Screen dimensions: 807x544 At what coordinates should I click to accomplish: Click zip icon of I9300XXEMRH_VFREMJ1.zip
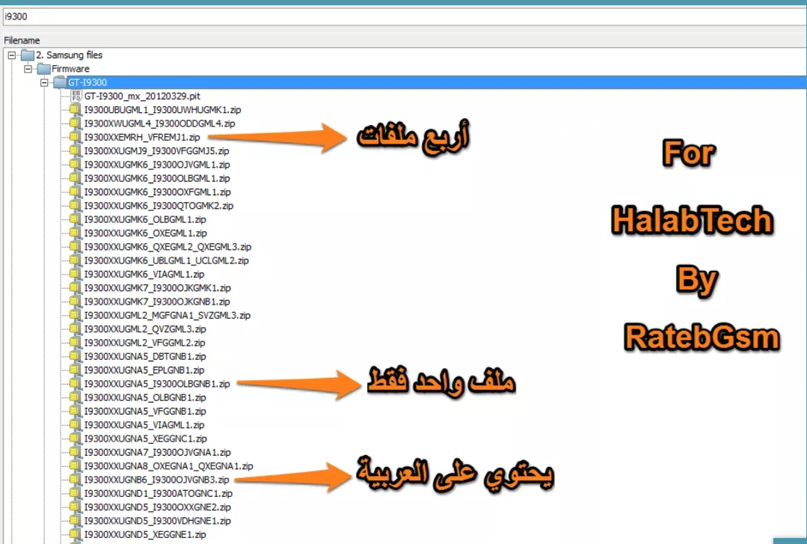click(x=75, y=137)
